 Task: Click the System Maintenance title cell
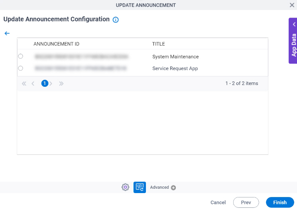175,57
